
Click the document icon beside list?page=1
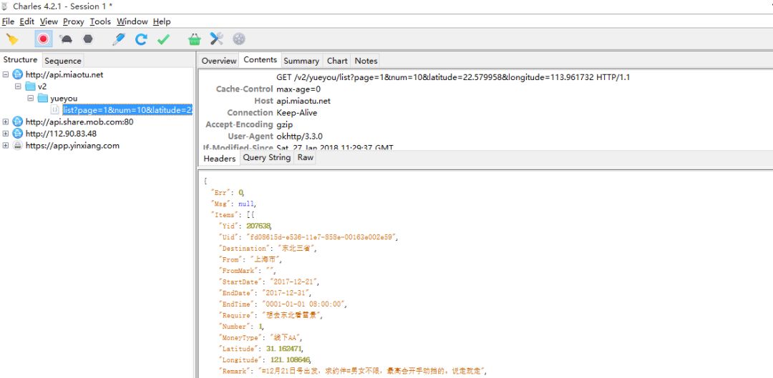tap(54, 110)
